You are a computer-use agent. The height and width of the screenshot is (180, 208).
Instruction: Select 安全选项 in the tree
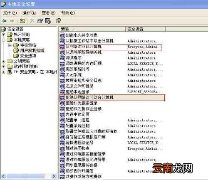(28, 56)
